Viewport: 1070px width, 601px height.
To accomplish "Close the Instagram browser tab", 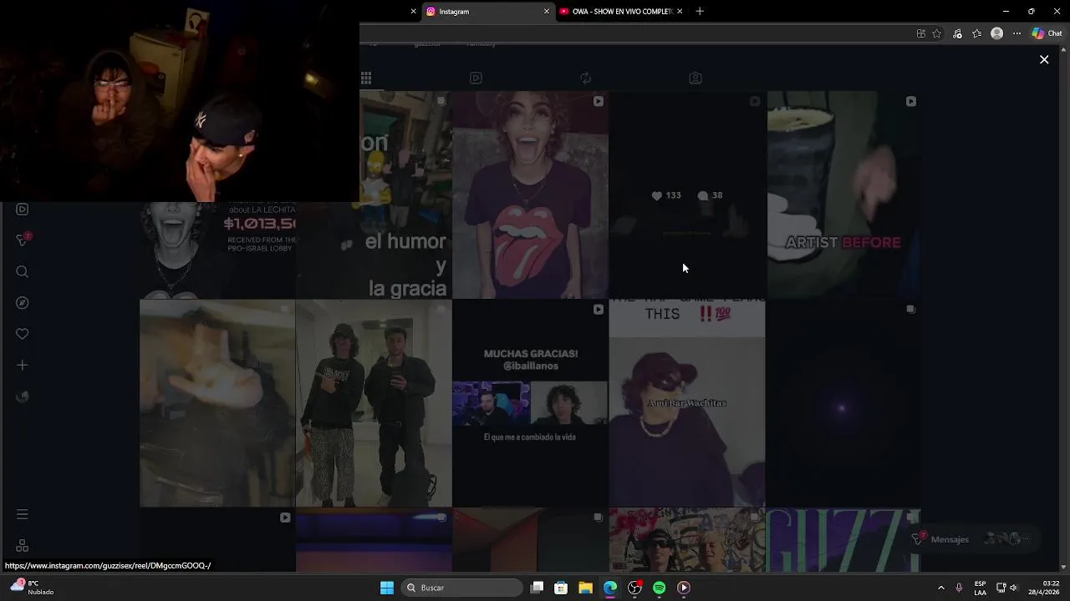I will pos(547,12).
